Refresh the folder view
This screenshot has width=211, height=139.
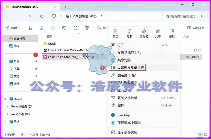pyautogui.click(x=42, y=16)
